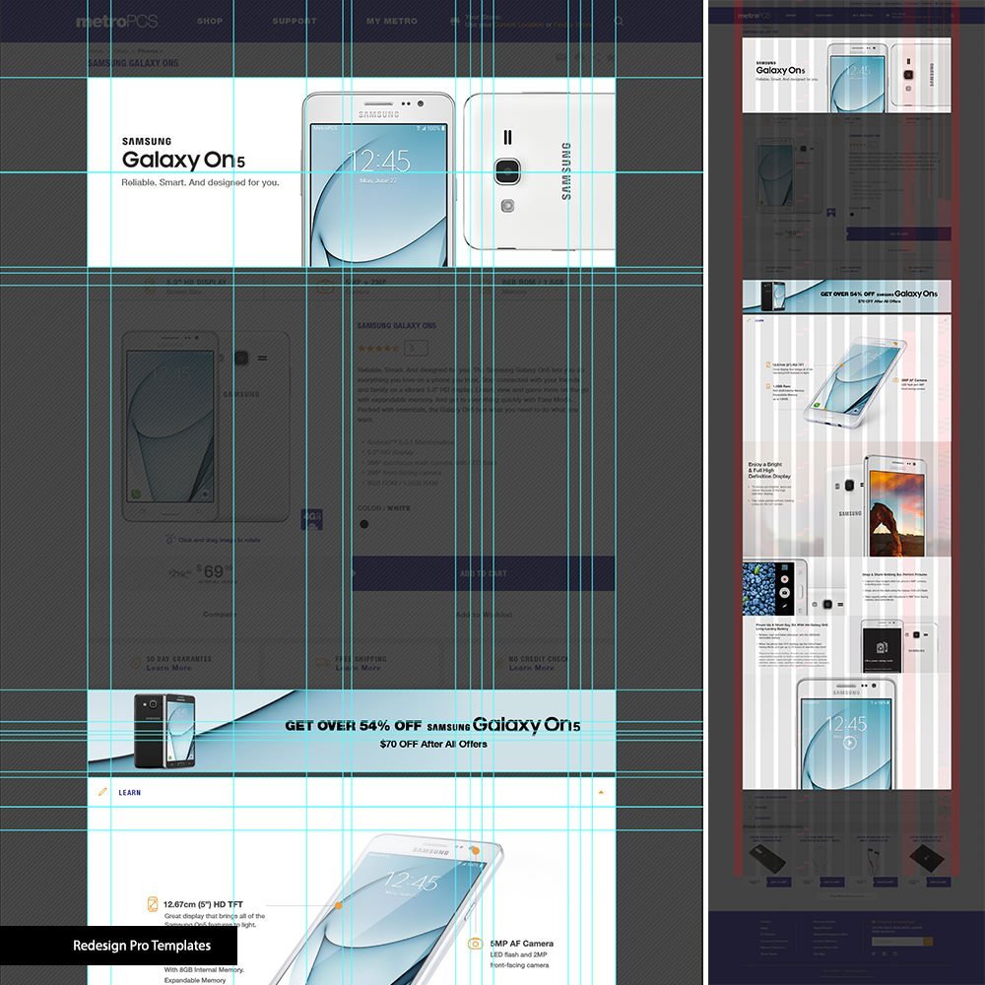Click the store locator pin icon

click(x=455, y=20)
